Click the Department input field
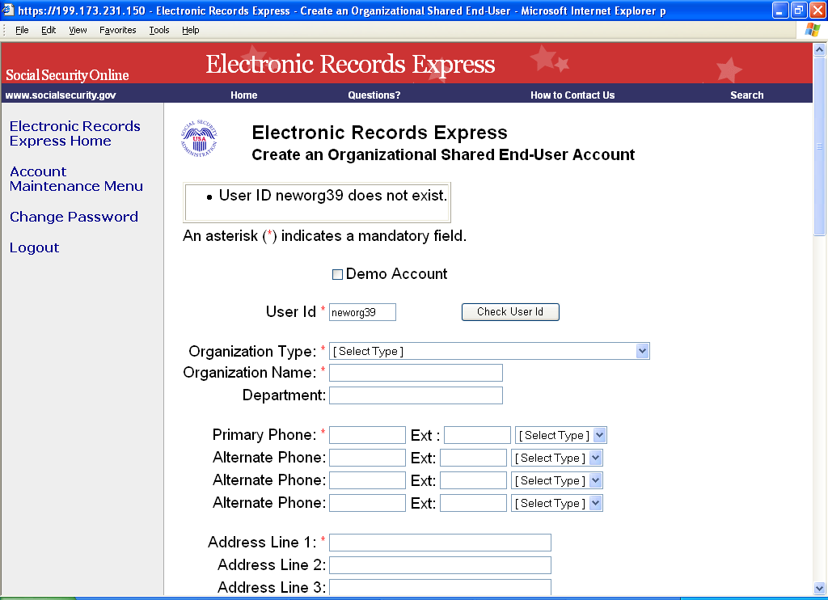This screenshot has width=828, height=600. point(416,395)
